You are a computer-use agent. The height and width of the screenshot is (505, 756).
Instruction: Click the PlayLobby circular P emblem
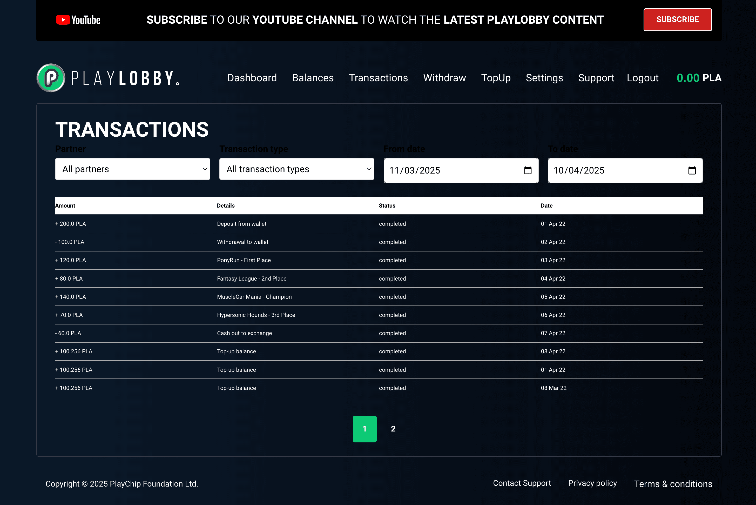click(51, 78)
